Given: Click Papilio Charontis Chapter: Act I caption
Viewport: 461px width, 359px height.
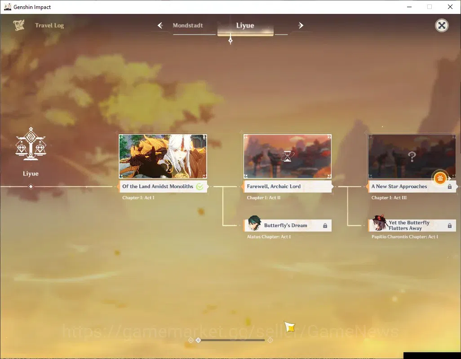Looking at the screenshot, I should (x=404, y=236).
